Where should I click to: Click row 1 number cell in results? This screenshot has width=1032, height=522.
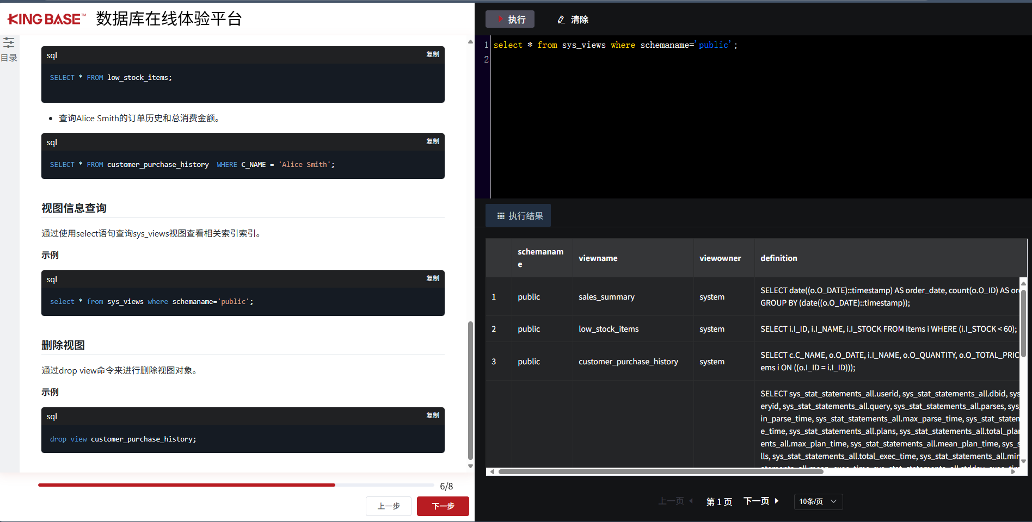coord(499,297)
